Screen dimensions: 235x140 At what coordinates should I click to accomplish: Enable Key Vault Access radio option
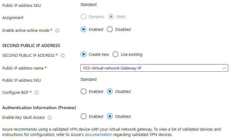84,116
